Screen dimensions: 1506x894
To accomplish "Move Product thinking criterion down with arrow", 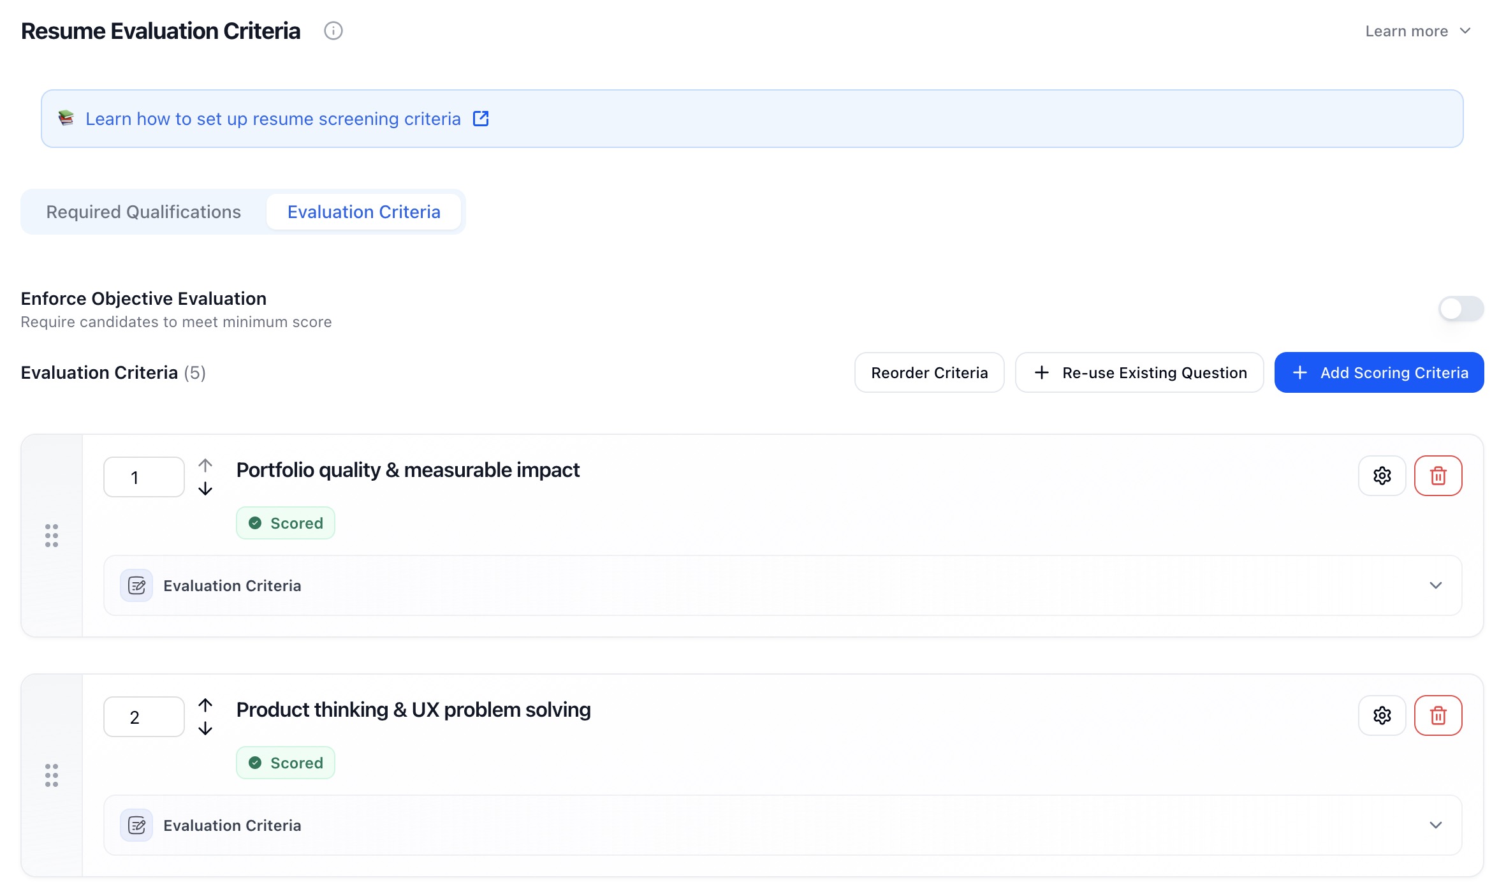I will point(205,729).
